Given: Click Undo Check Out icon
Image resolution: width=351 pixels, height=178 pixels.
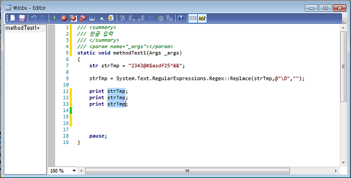Looking at the screenshot, I should [x=151, y=18].
